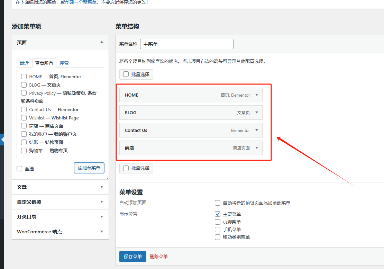The height and width of the screenshot is (269, 384).
Task: Collapse the 页面 panel
Action: click(101, 42)
